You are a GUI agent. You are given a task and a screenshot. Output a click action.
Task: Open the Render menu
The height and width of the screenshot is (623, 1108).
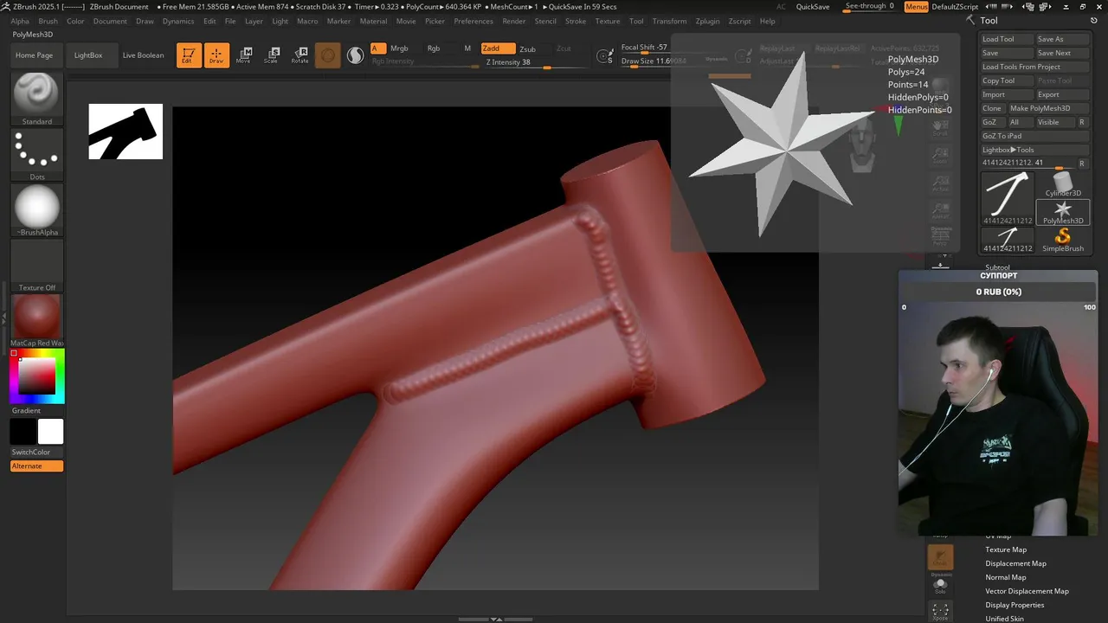[x=513, y=21]
